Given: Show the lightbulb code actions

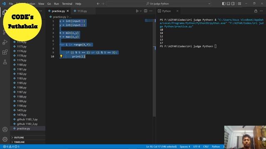Looking at the screenshot, I should click(61, 56).
